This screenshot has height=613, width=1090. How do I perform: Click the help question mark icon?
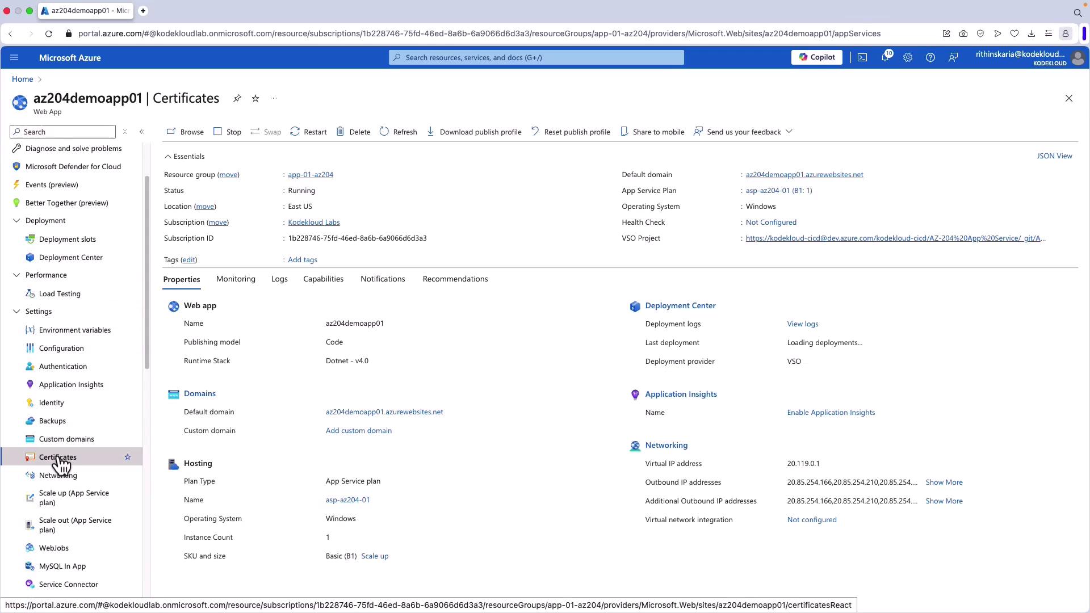coord(930,57)
